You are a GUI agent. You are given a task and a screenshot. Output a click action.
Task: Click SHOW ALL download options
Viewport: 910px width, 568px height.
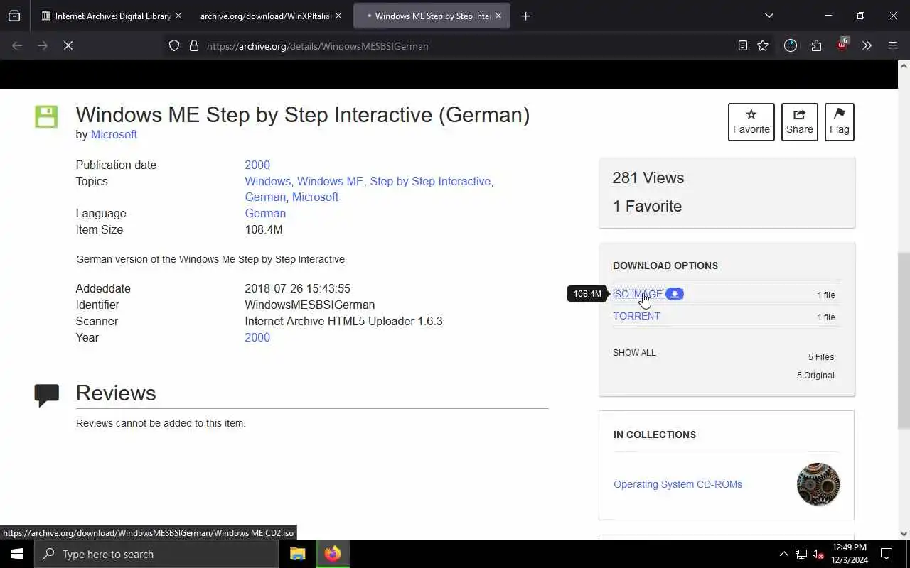(x=634, y=352)
